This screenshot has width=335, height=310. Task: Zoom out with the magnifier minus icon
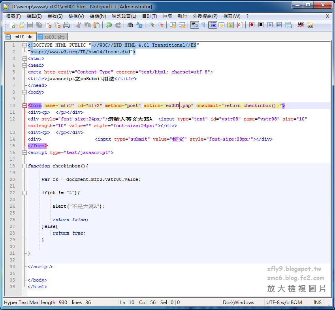point(161,25)
